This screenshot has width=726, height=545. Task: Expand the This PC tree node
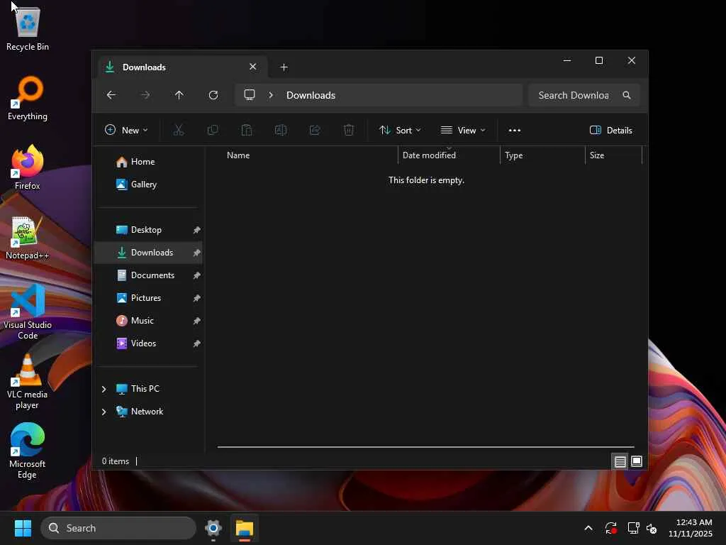coord(104,389)
